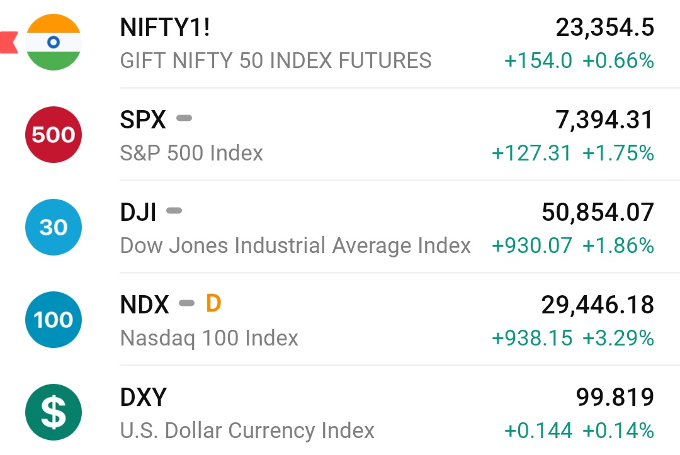680x455 pixels.
Task: Click the SPX price 7,394.31
Action: 604,120
